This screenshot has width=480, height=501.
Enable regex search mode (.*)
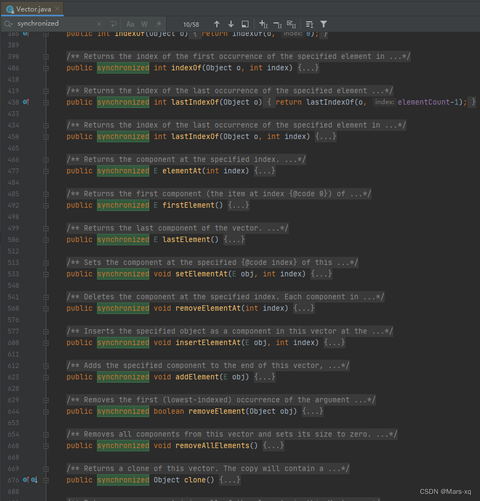coord(157,24)
